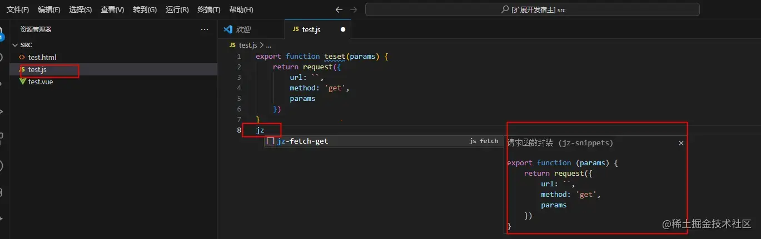Open test.vue in the explorer

[x=41, y=82]
